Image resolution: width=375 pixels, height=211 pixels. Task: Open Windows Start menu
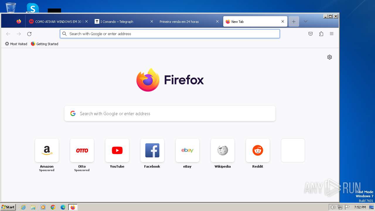coord(8,207)
